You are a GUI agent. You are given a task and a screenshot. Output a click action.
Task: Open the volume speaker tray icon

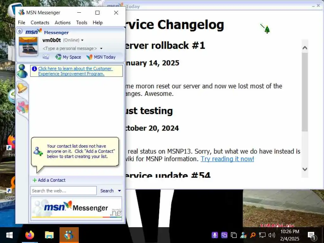(272, 235)
